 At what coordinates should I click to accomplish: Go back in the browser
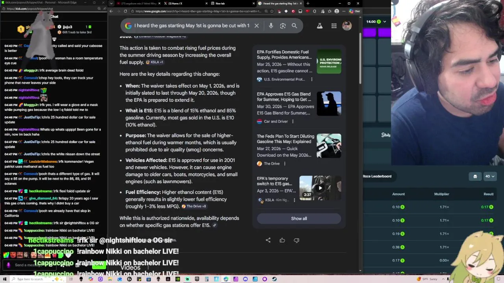tap(111, 11)
